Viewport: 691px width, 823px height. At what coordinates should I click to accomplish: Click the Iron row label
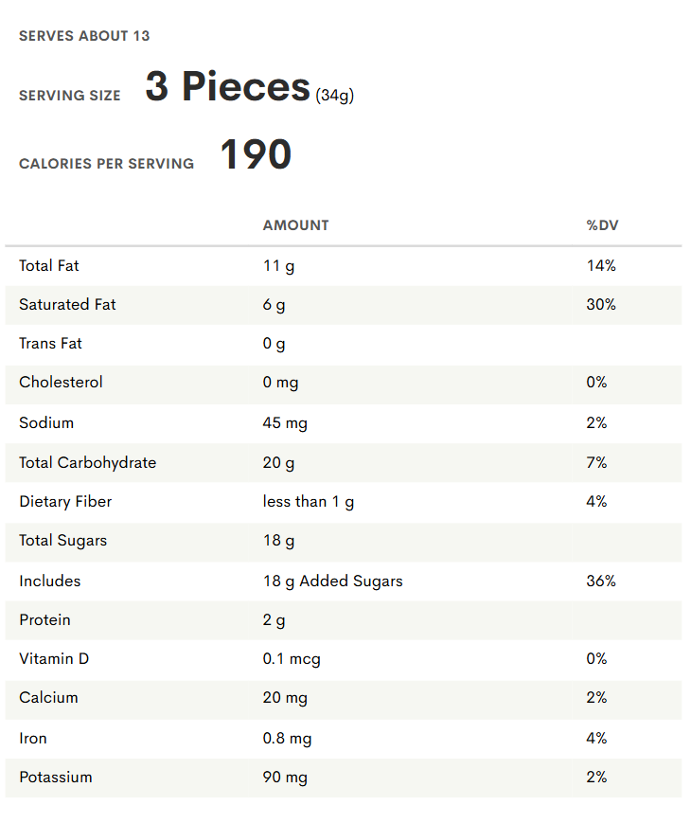pyautogui.click(x=33, y=739)
